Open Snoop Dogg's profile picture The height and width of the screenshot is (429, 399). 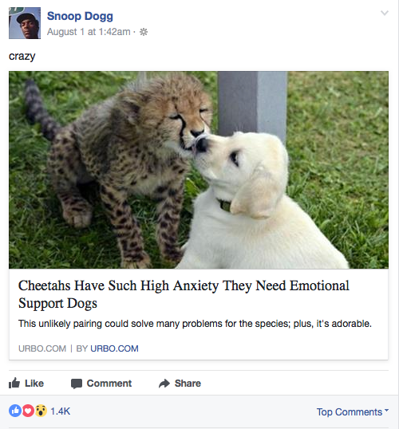pyautogui.click(x=25, y=23)
